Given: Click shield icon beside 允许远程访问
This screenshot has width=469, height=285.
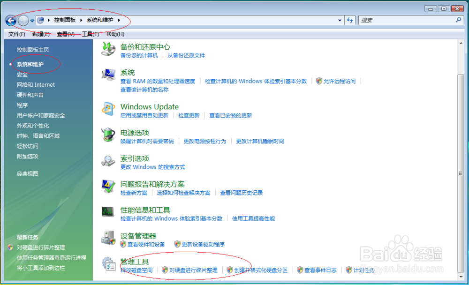Looking at the screenshot, I should point(319,81).
